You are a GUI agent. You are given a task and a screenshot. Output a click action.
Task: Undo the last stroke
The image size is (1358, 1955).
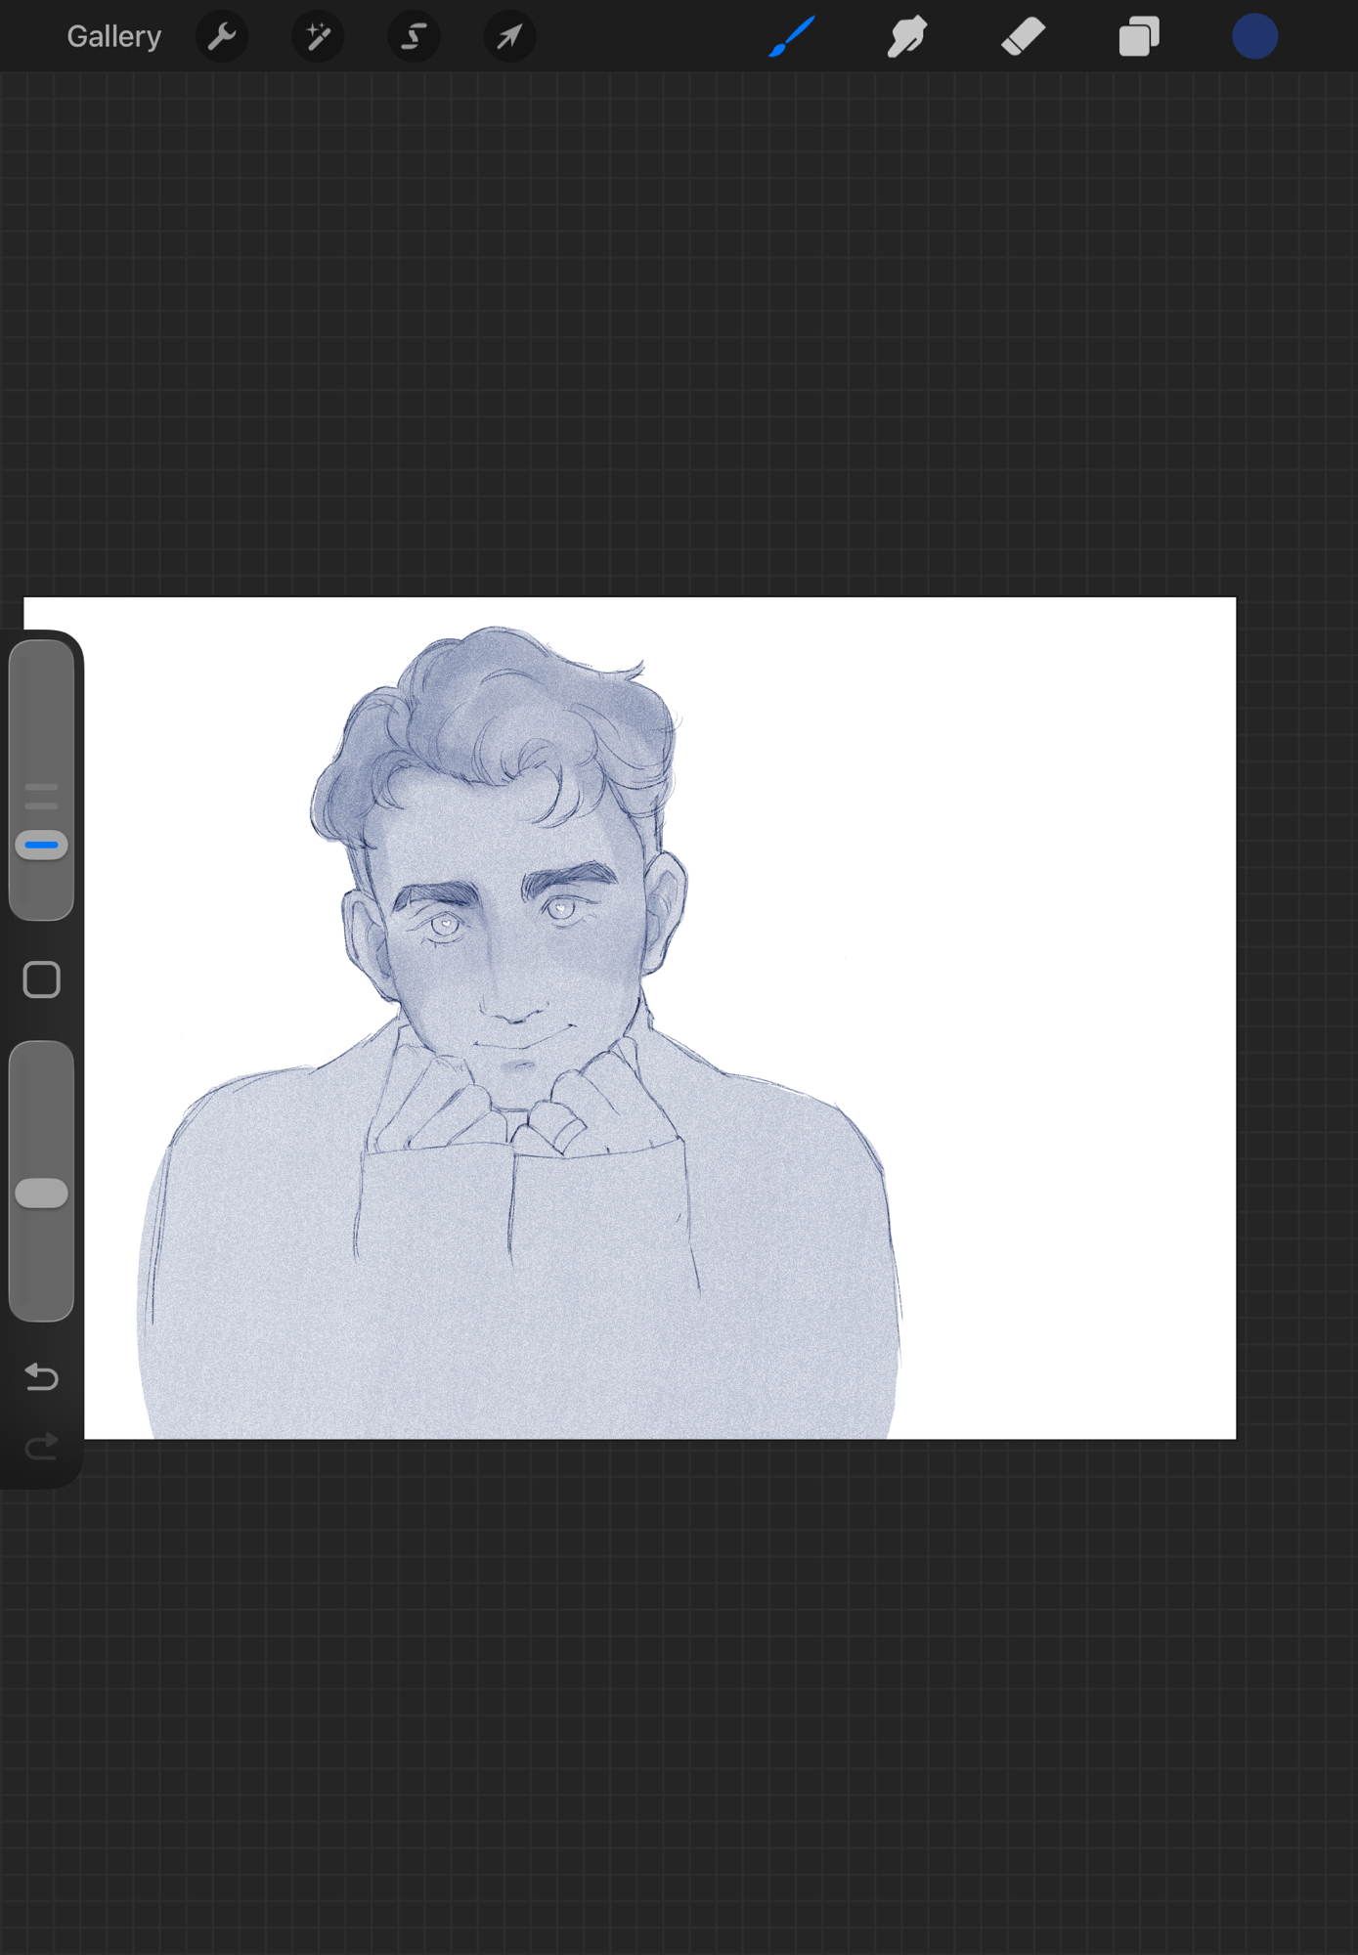tap(41, 1376)
